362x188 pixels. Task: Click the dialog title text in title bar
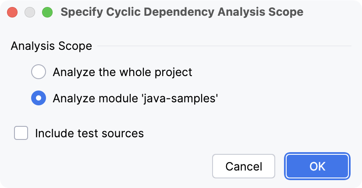(181, 12)
